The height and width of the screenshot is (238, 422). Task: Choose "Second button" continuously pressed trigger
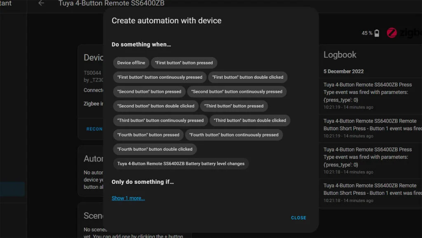click(237, 92)
